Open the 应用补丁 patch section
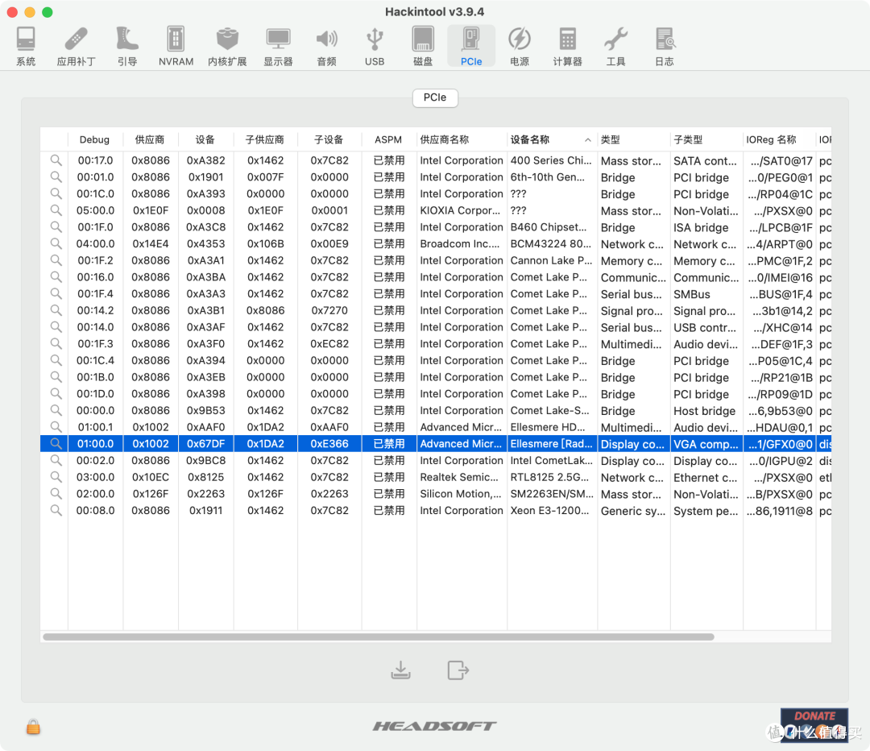The height and width of the screenshot is (751, 870). click(x=76, y=47)
